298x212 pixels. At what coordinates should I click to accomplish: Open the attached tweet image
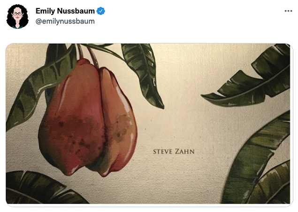148,124
